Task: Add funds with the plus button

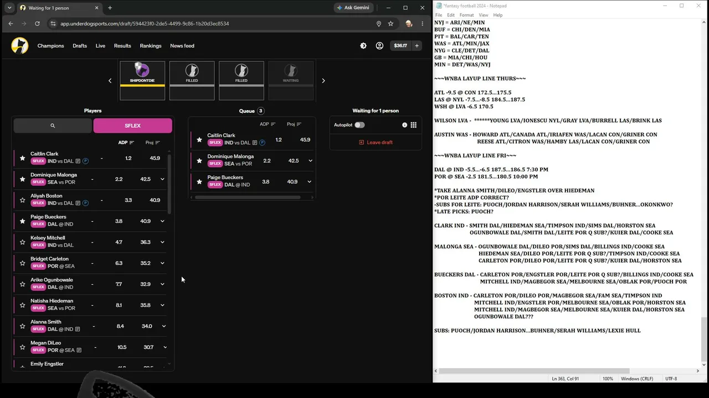Action: pos(417,46)
